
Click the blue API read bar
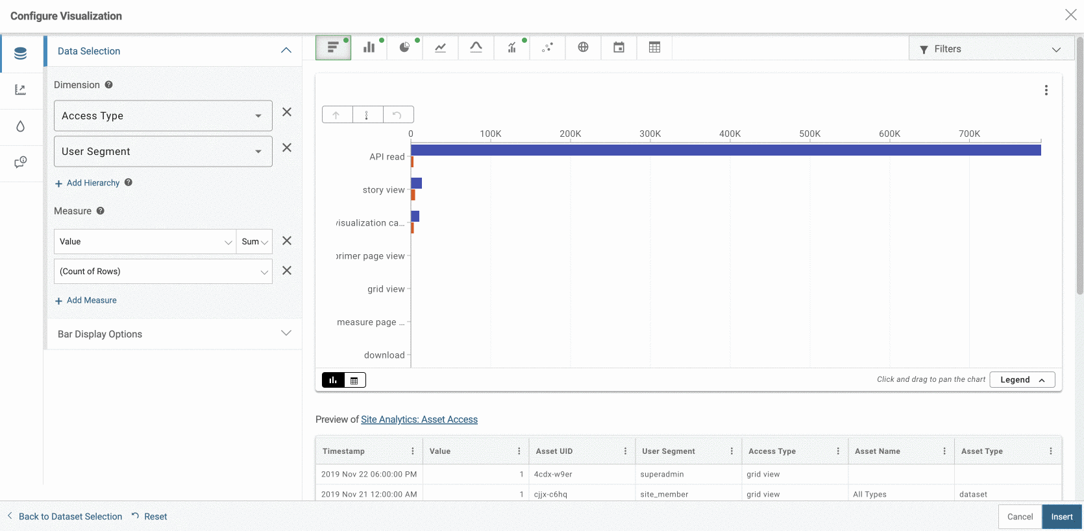tap(725, 150)
